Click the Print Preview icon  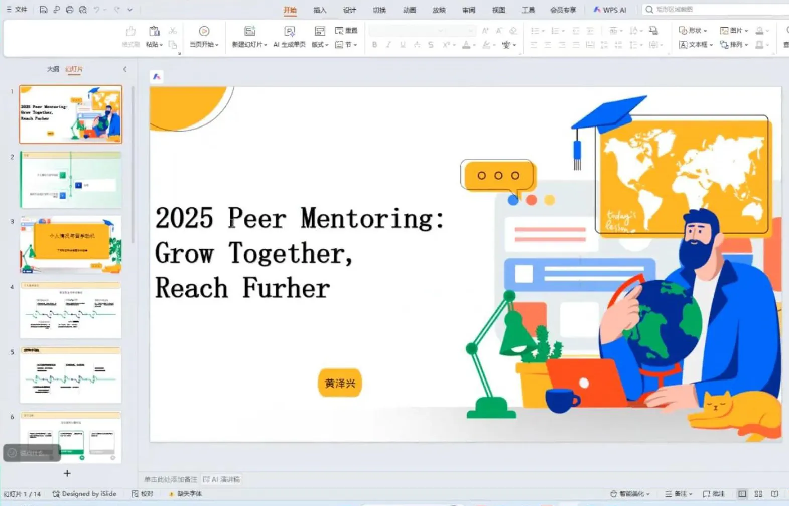pyautogui.click(x=83, y=10)
